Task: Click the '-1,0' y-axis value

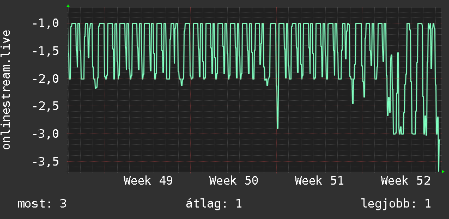Action: pos(46,24)
